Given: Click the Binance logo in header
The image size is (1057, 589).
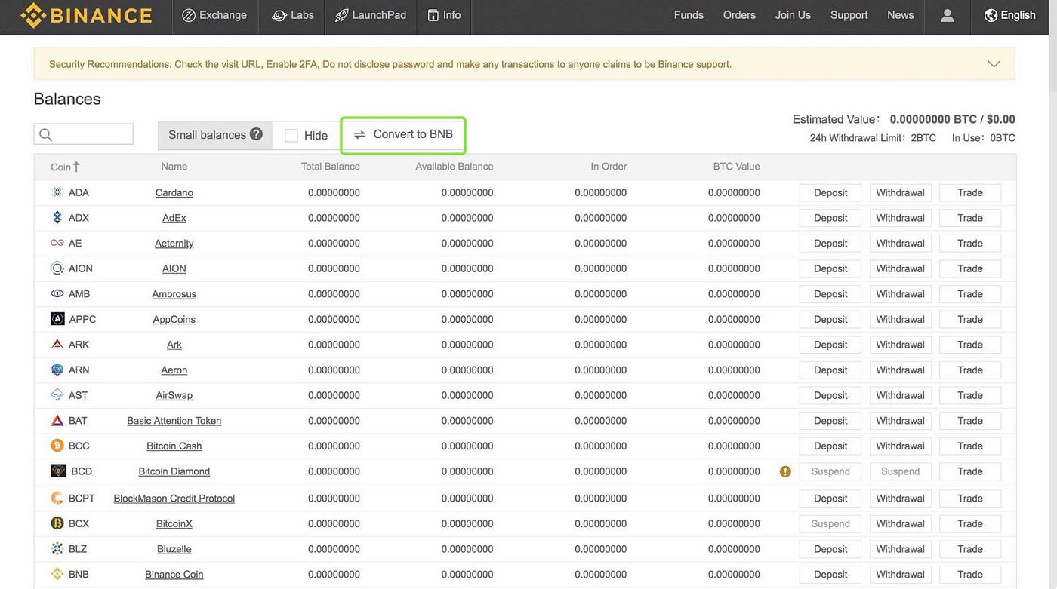Looking at the screenshot, I should [x=86, y=15].
